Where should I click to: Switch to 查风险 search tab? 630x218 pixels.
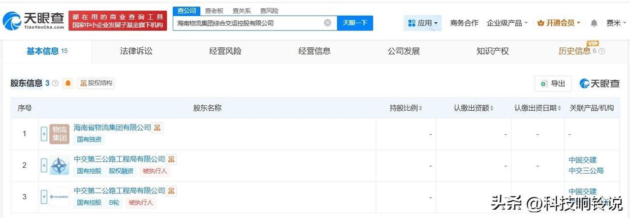click(269, 10)
